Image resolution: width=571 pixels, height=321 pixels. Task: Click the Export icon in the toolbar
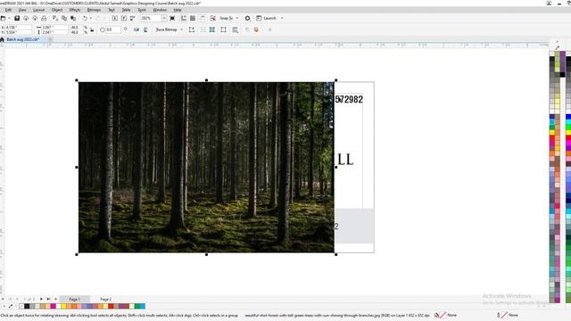124,18
